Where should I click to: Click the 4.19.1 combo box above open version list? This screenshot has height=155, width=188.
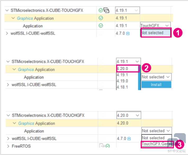click(x=129, y=61)
